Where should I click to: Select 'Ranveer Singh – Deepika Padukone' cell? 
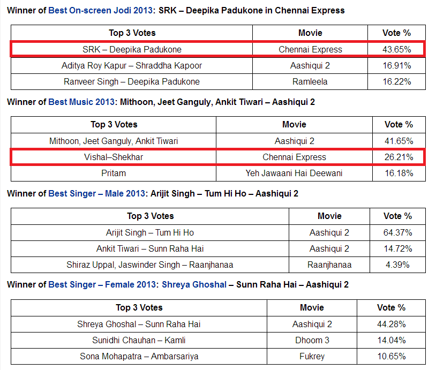click(132, 81)
